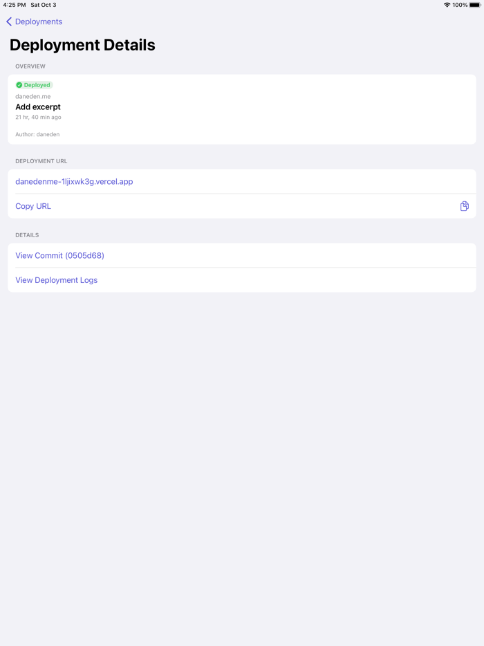Open View Commit (0505d68)
The width and height of the screenshot is (484, 646).
coord(59,256)
